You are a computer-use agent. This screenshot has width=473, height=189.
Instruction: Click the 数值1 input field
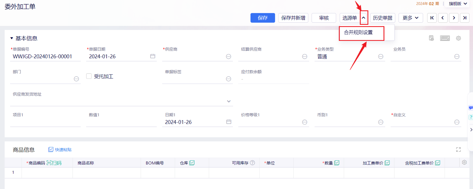coord(121,122)
